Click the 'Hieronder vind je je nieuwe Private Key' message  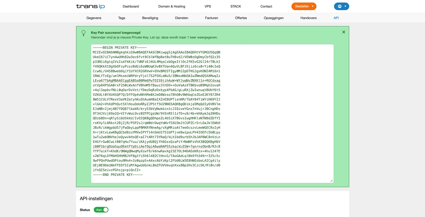(x=154, y=37)
